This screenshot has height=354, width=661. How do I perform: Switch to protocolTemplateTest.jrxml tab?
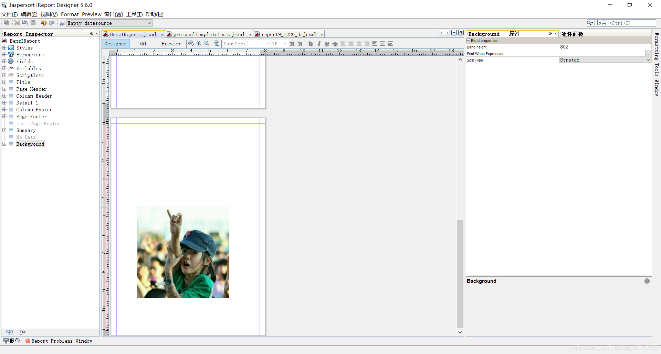209,34
